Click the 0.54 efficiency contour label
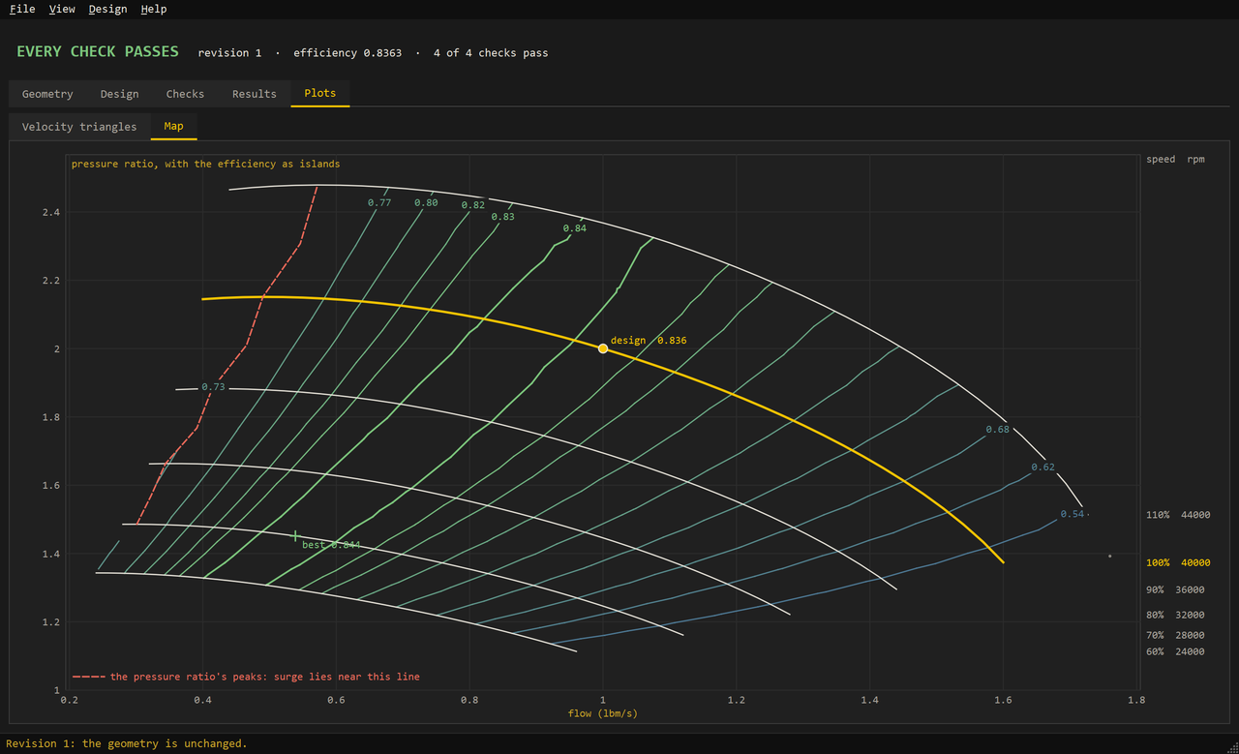This screenshot has height=754, width=1239. [1073, 514]
